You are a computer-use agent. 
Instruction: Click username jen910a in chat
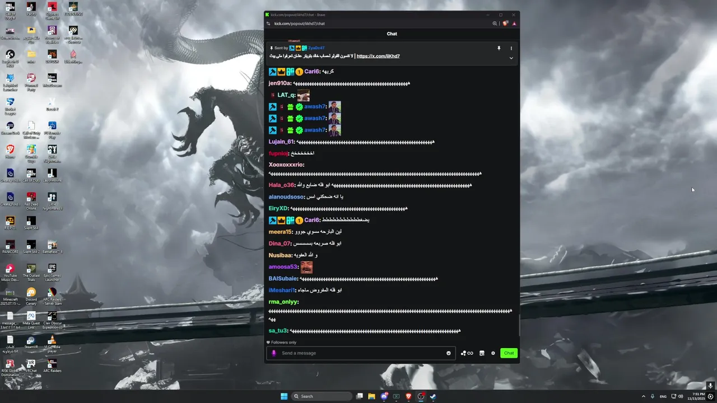pos(280,83)
